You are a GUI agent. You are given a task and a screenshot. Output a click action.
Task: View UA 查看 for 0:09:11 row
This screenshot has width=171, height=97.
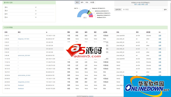[x=160, y=36]
